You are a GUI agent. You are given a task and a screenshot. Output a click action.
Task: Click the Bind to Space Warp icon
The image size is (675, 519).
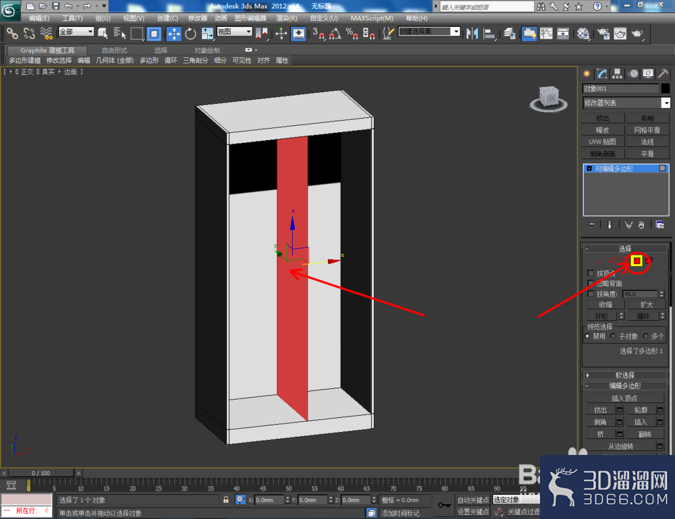click(46, 33)
